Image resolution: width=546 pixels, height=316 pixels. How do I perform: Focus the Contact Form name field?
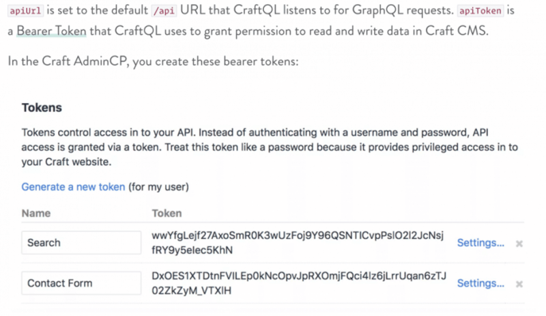(x=81, y=283)
